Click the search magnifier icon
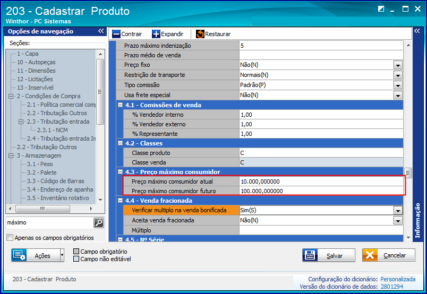The width and height of the screenshot is (427, 294). point(99,223)
